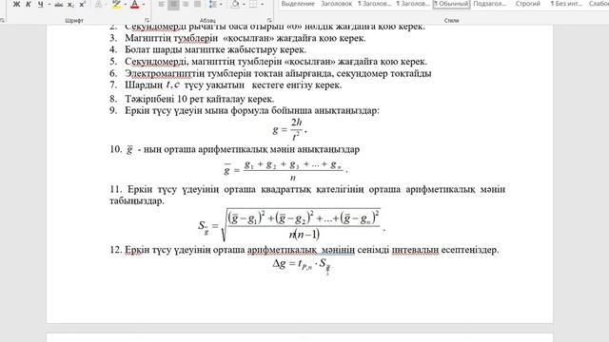Toggle subscript (x₂) formatting

(70, 5)
